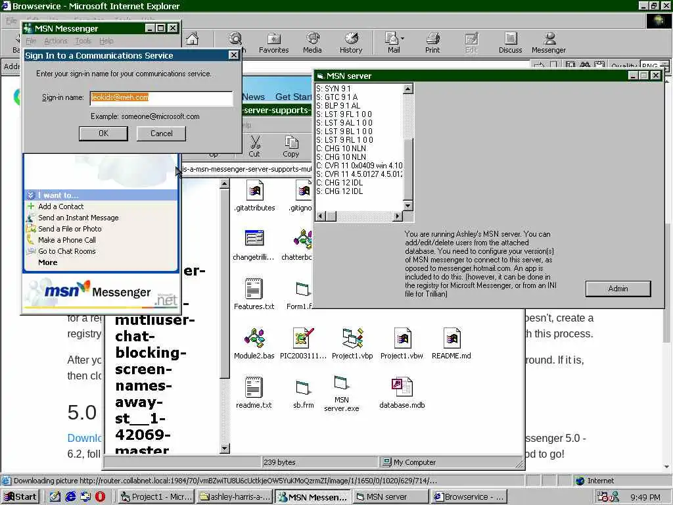673x505 pixels.
Task: Click right arrow of log horizontal scrollbar
Action: click(398, 216)
